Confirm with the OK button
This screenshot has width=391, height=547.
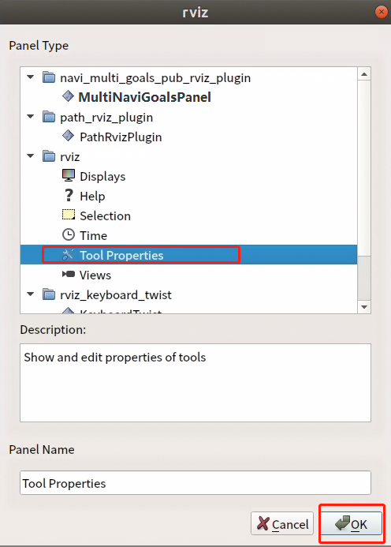[351, 523]
